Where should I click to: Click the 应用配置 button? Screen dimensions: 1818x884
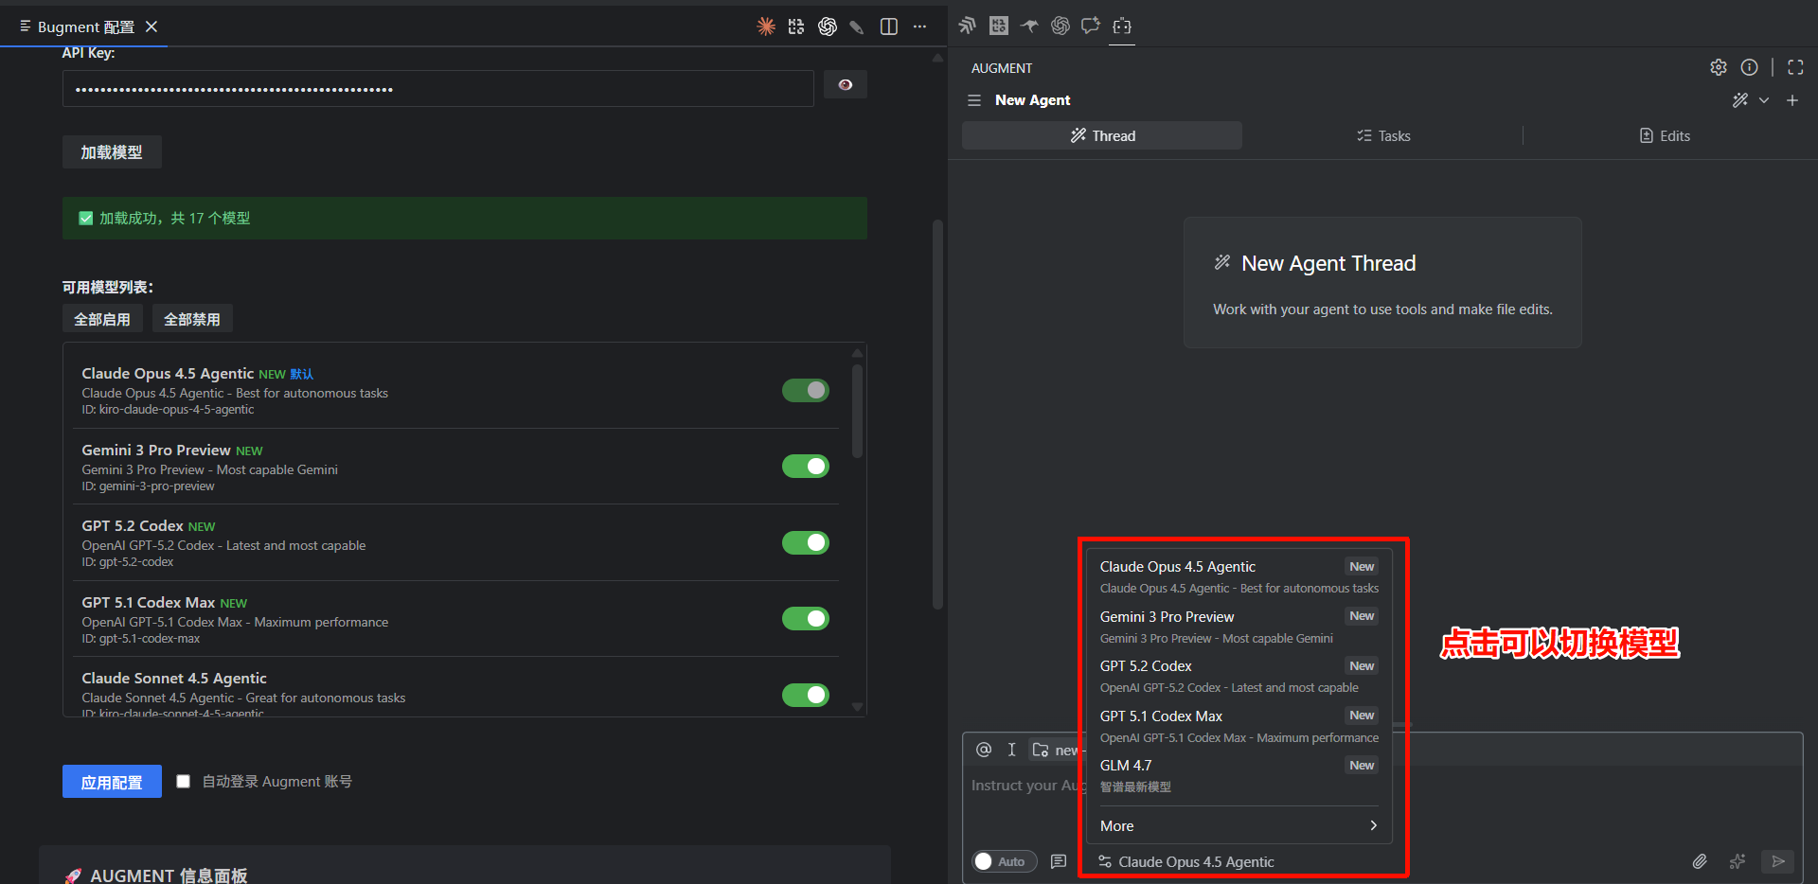point(112,782)
